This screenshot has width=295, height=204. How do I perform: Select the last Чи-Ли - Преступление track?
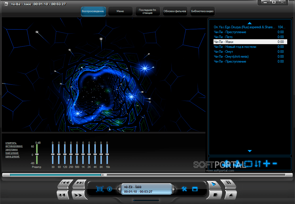tap(250, 61)
